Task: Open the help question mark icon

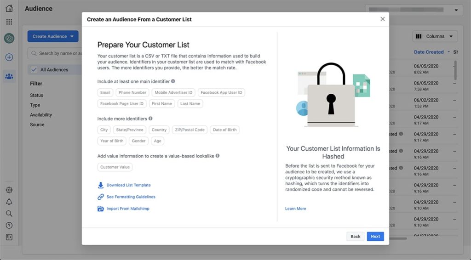Action: tap(9, 226)
